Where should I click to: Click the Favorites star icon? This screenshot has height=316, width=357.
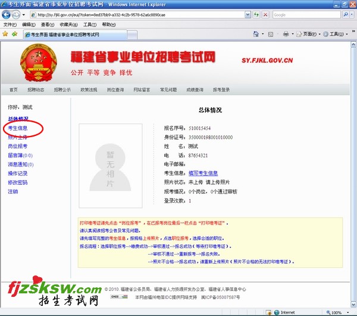[x=5, y=35]
